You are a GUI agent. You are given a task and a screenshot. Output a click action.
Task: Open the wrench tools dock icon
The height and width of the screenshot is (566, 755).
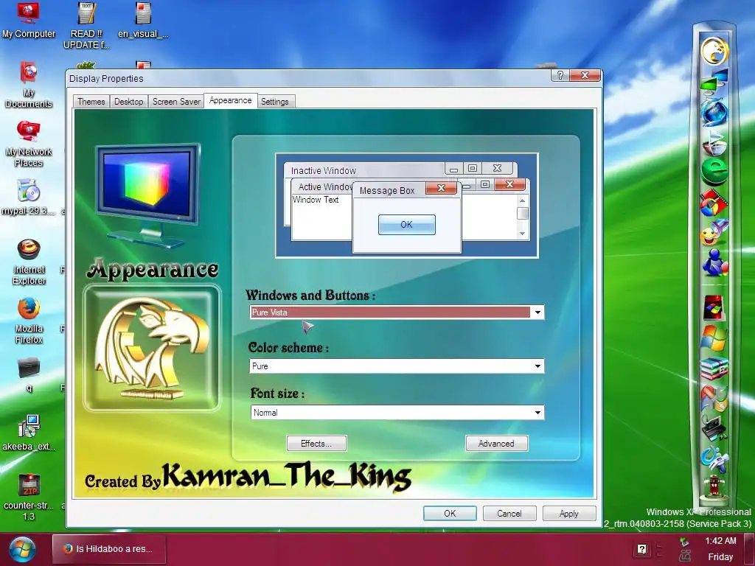coord(714,398)
